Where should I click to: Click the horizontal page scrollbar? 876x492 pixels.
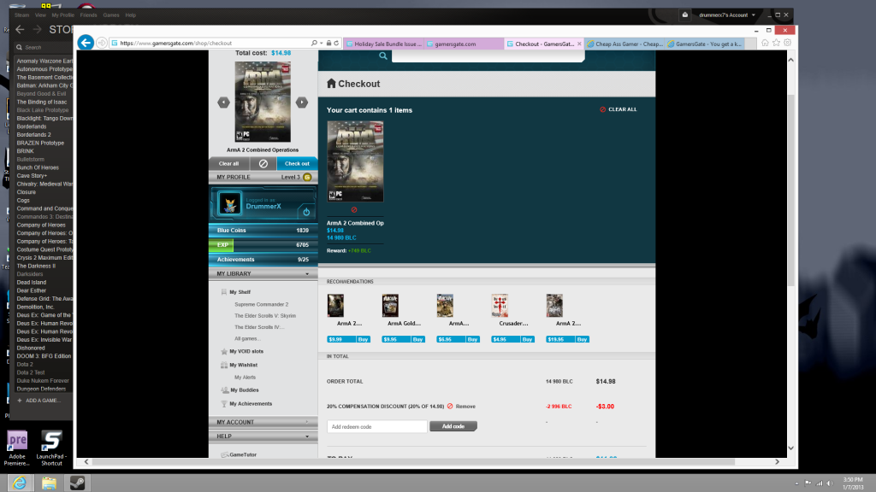pos(413,462)
